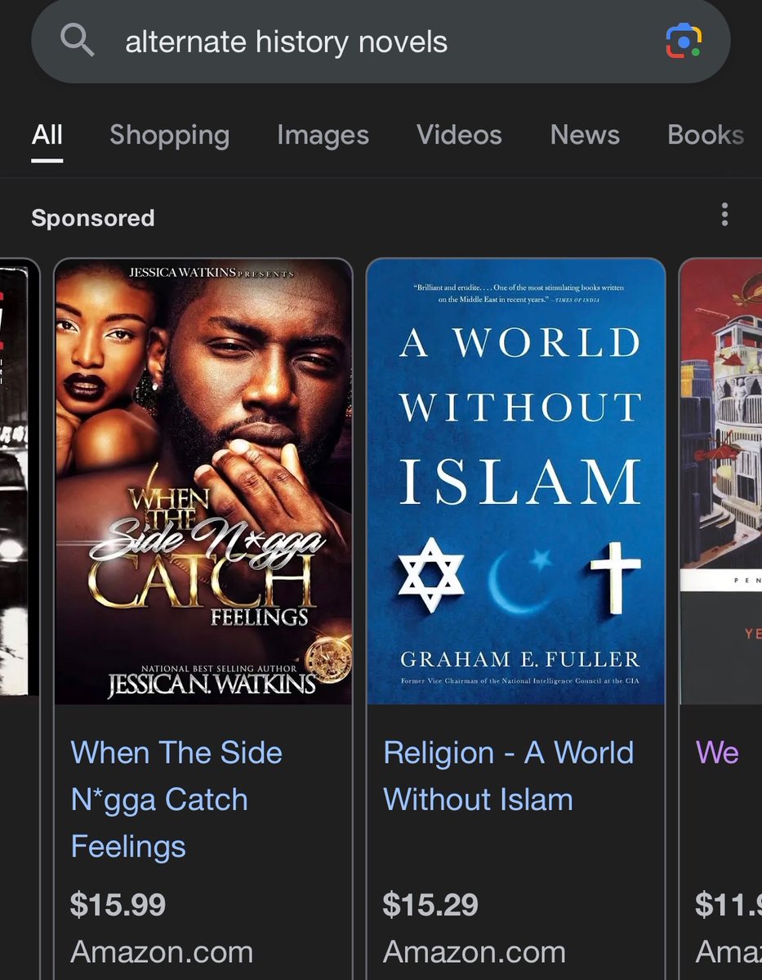This screenshot has height=980, width=762.
Task: Click the $15.29 price
Action: (431, 905)
